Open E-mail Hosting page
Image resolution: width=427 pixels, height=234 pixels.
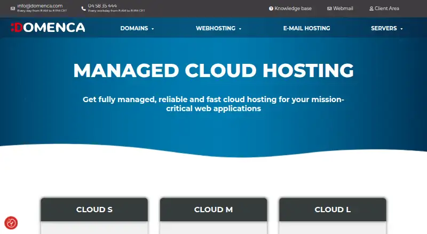click(x=306, y=28)
